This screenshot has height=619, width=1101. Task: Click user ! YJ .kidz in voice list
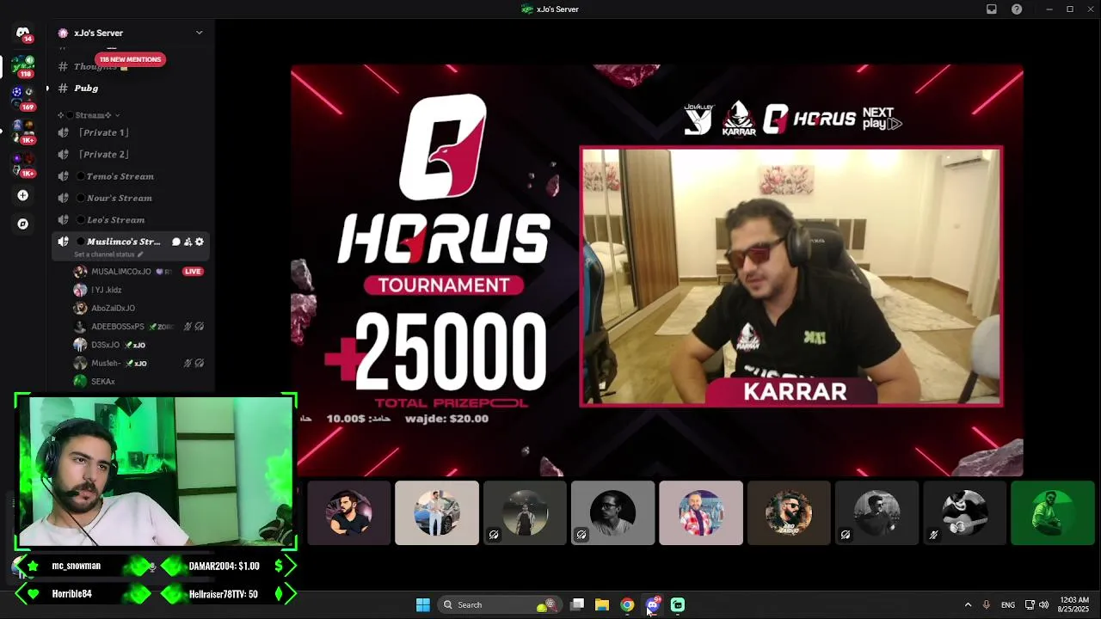click(x=139, y=291)
